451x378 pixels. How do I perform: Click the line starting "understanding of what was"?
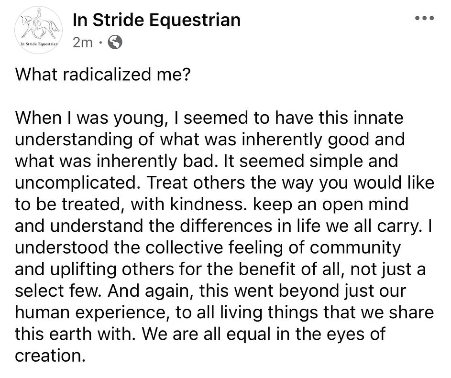pos(209,139)
